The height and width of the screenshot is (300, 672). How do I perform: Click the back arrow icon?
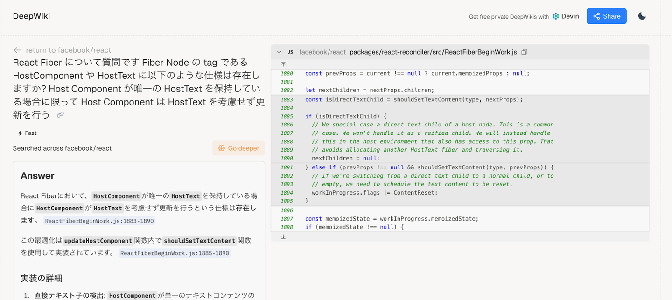(18, 50)
